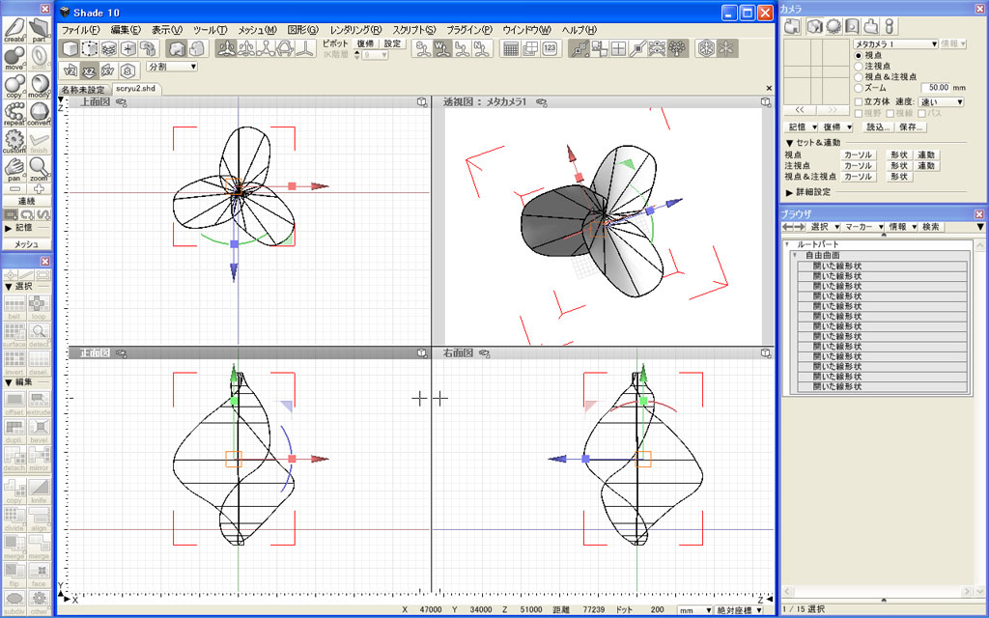Viewport: 989px width, 618px height.
Task: Open the 編集(E) menu
Action: pos(126,30)
